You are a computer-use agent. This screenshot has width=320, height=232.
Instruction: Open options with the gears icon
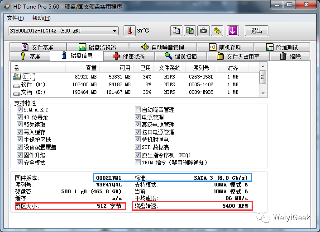pos(217,31)
